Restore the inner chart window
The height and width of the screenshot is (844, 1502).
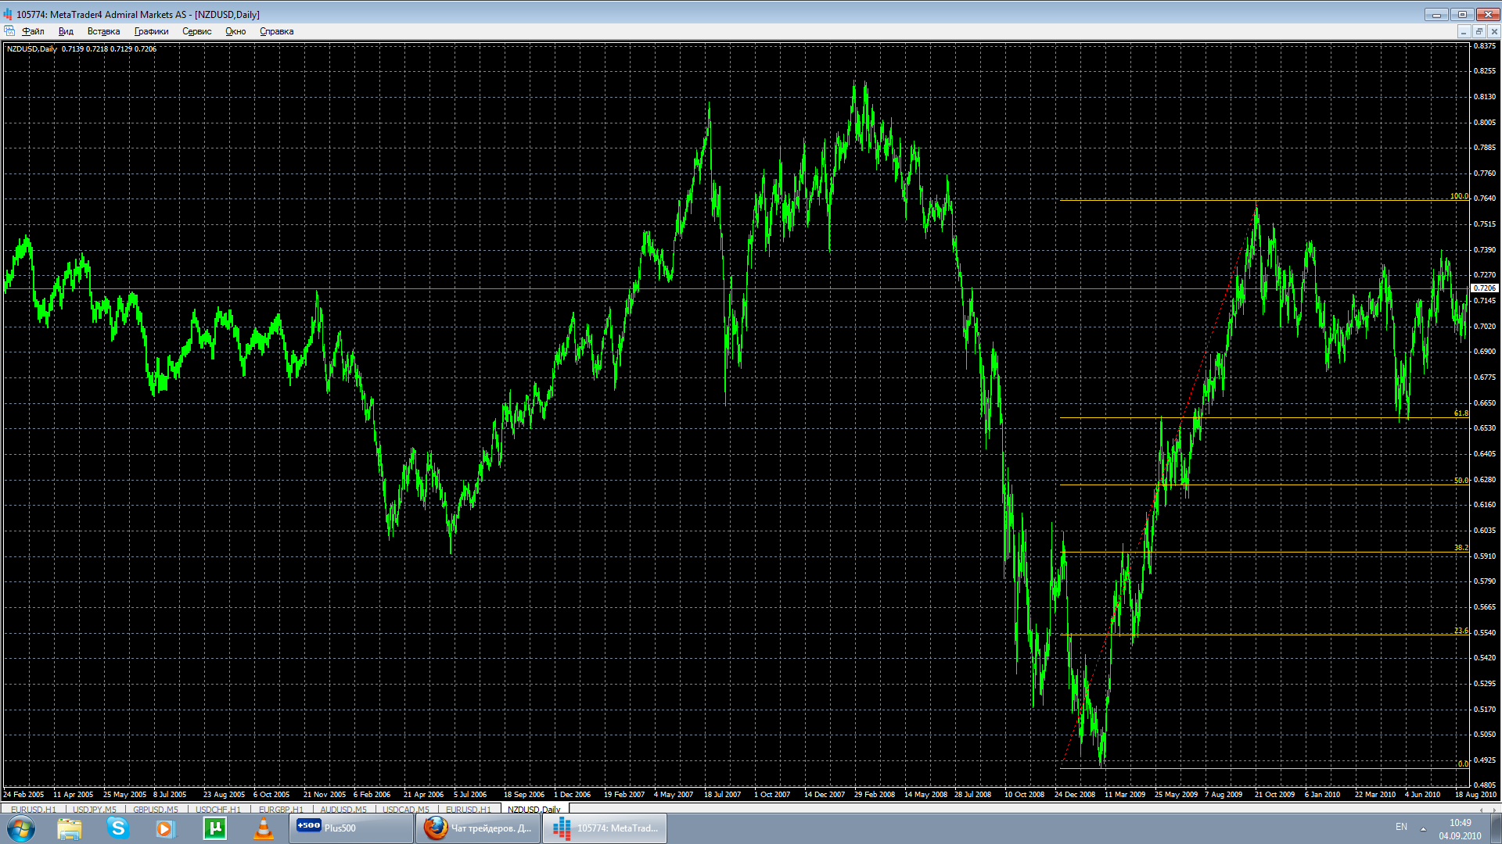point(1479,31)
